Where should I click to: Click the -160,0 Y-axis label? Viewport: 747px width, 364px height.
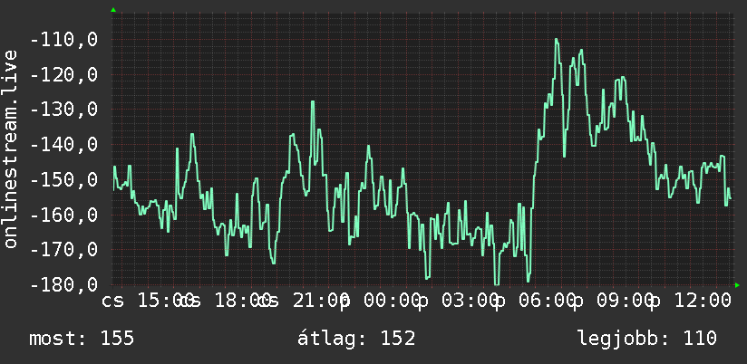point(64,215)
